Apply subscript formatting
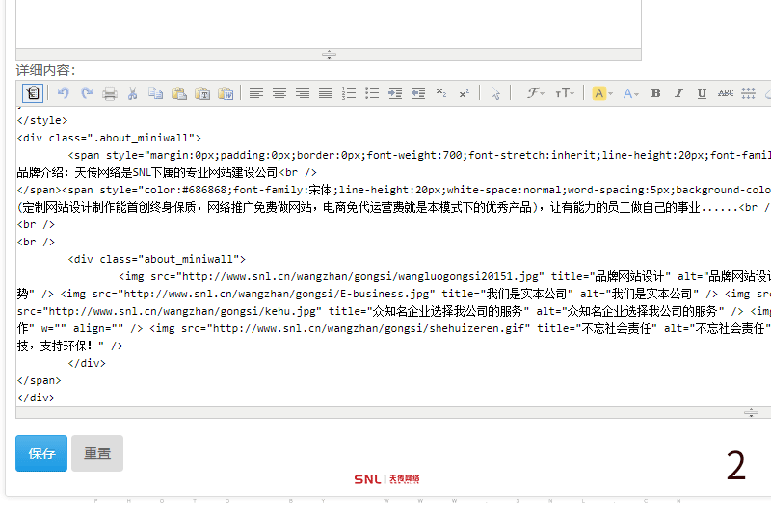Viewport: 771px width, 513px height. [x=441, y=92]
